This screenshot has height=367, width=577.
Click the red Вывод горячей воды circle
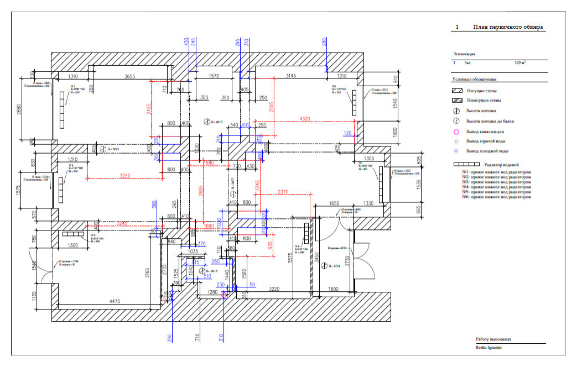[x=457, y=141]
